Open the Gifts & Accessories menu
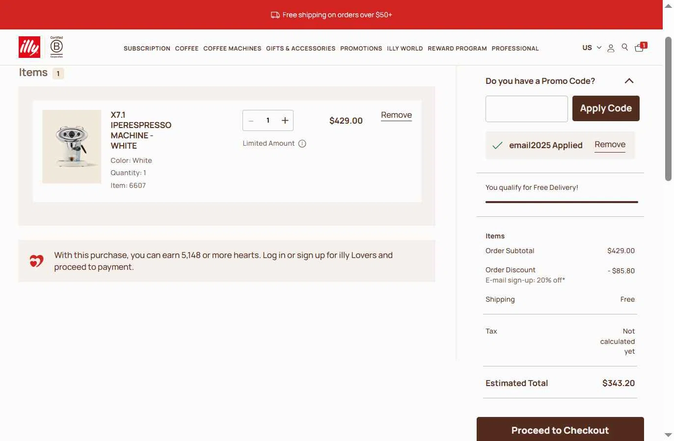 (x=300, y=49)
